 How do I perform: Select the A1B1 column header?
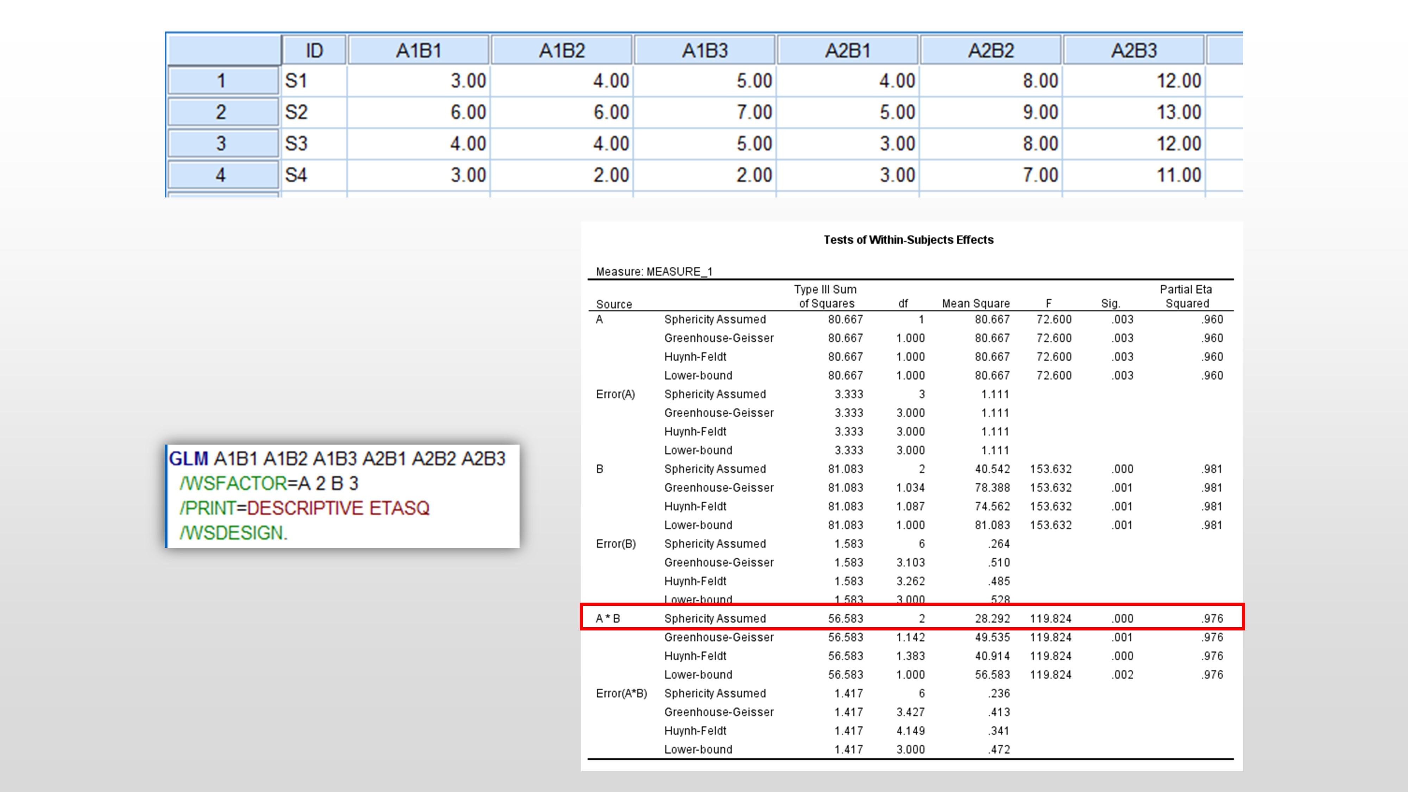coord(418,50)
